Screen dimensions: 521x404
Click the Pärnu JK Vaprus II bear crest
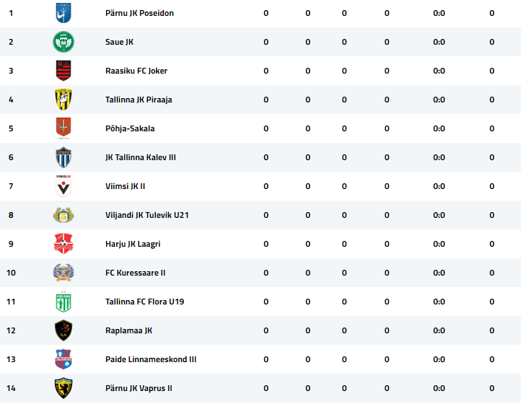tap(64, 388)
